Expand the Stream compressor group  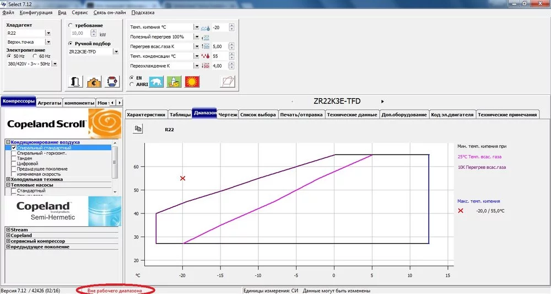(8, 229)
